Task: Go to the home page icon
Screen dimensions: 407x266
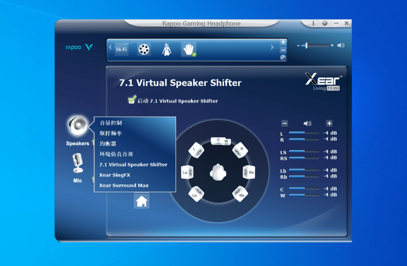Action: [x=142, y=202]
